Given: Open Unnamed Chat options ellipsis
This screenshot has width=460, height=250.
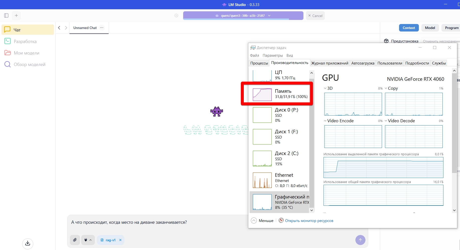Looking at the screenshot, I should click(102, 28).
